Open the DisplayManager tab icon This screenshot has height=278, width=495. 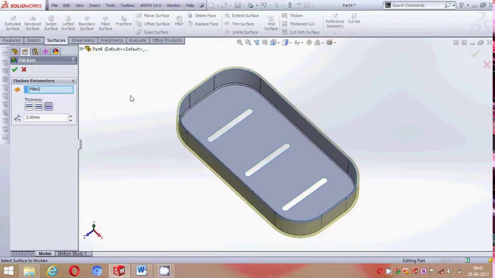pos(55,51)
